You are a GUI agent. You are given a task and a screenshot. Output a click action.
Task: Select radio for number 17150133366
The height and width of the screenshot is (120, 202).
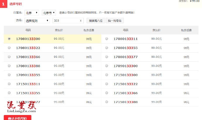[x=107, y=93]
